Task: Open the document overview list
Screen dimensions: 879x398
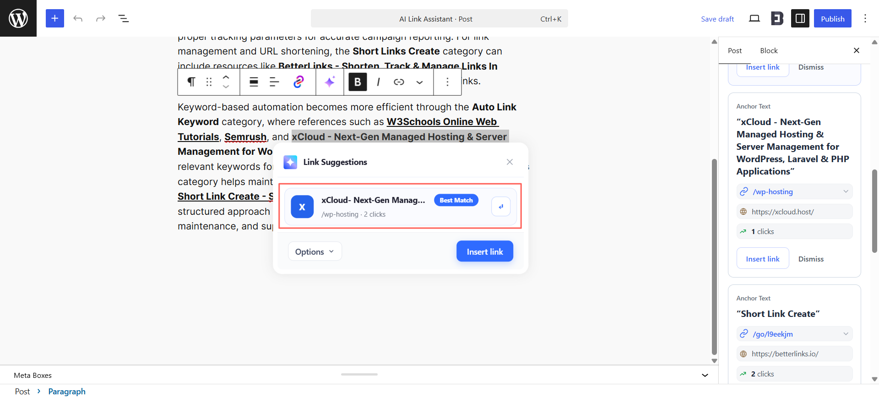Action: [124, 18]
